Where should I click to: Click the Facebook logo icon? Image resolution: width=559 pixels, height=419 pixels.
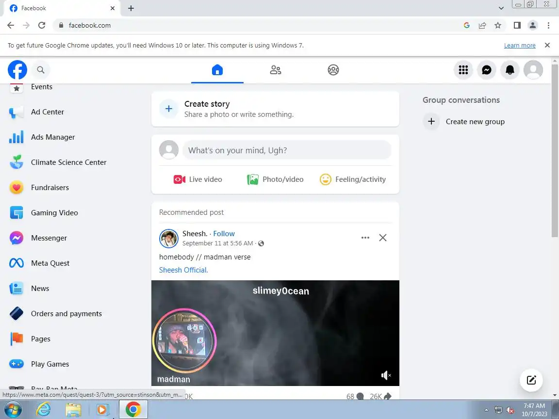click(x=17, y=70)
